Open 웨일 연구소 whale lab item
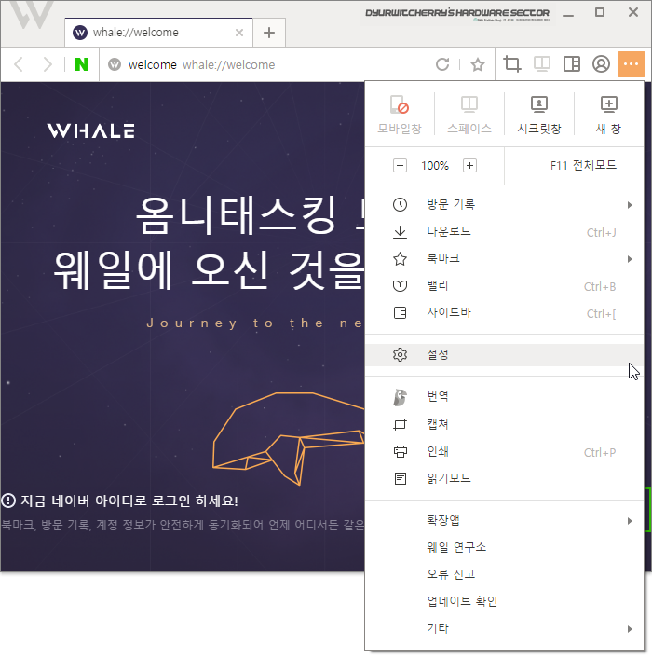 (x=504, y=547)
